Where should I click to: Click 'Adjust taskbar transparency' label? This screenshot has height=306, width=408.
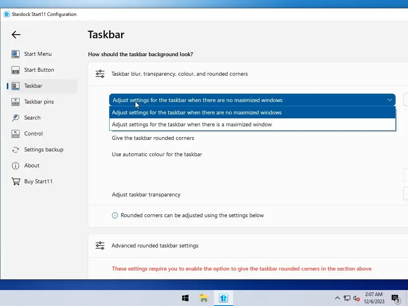click(x=146, y=194)
